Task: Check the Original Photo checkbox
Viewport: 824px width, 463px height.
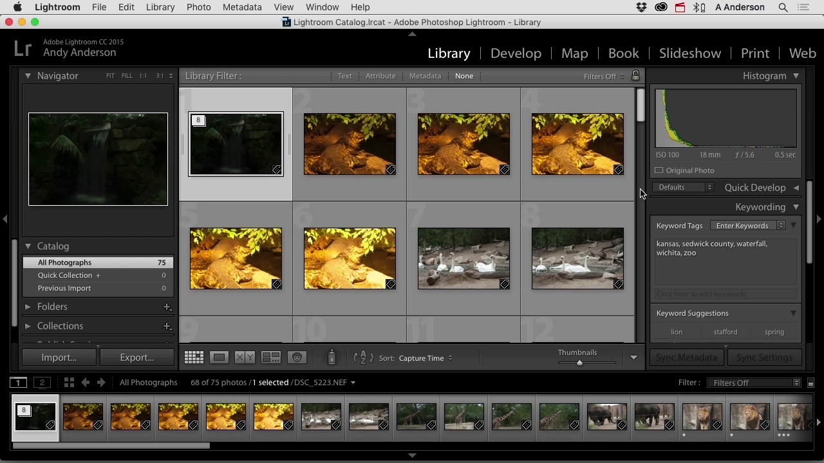Action: click(x=659, y=170)
